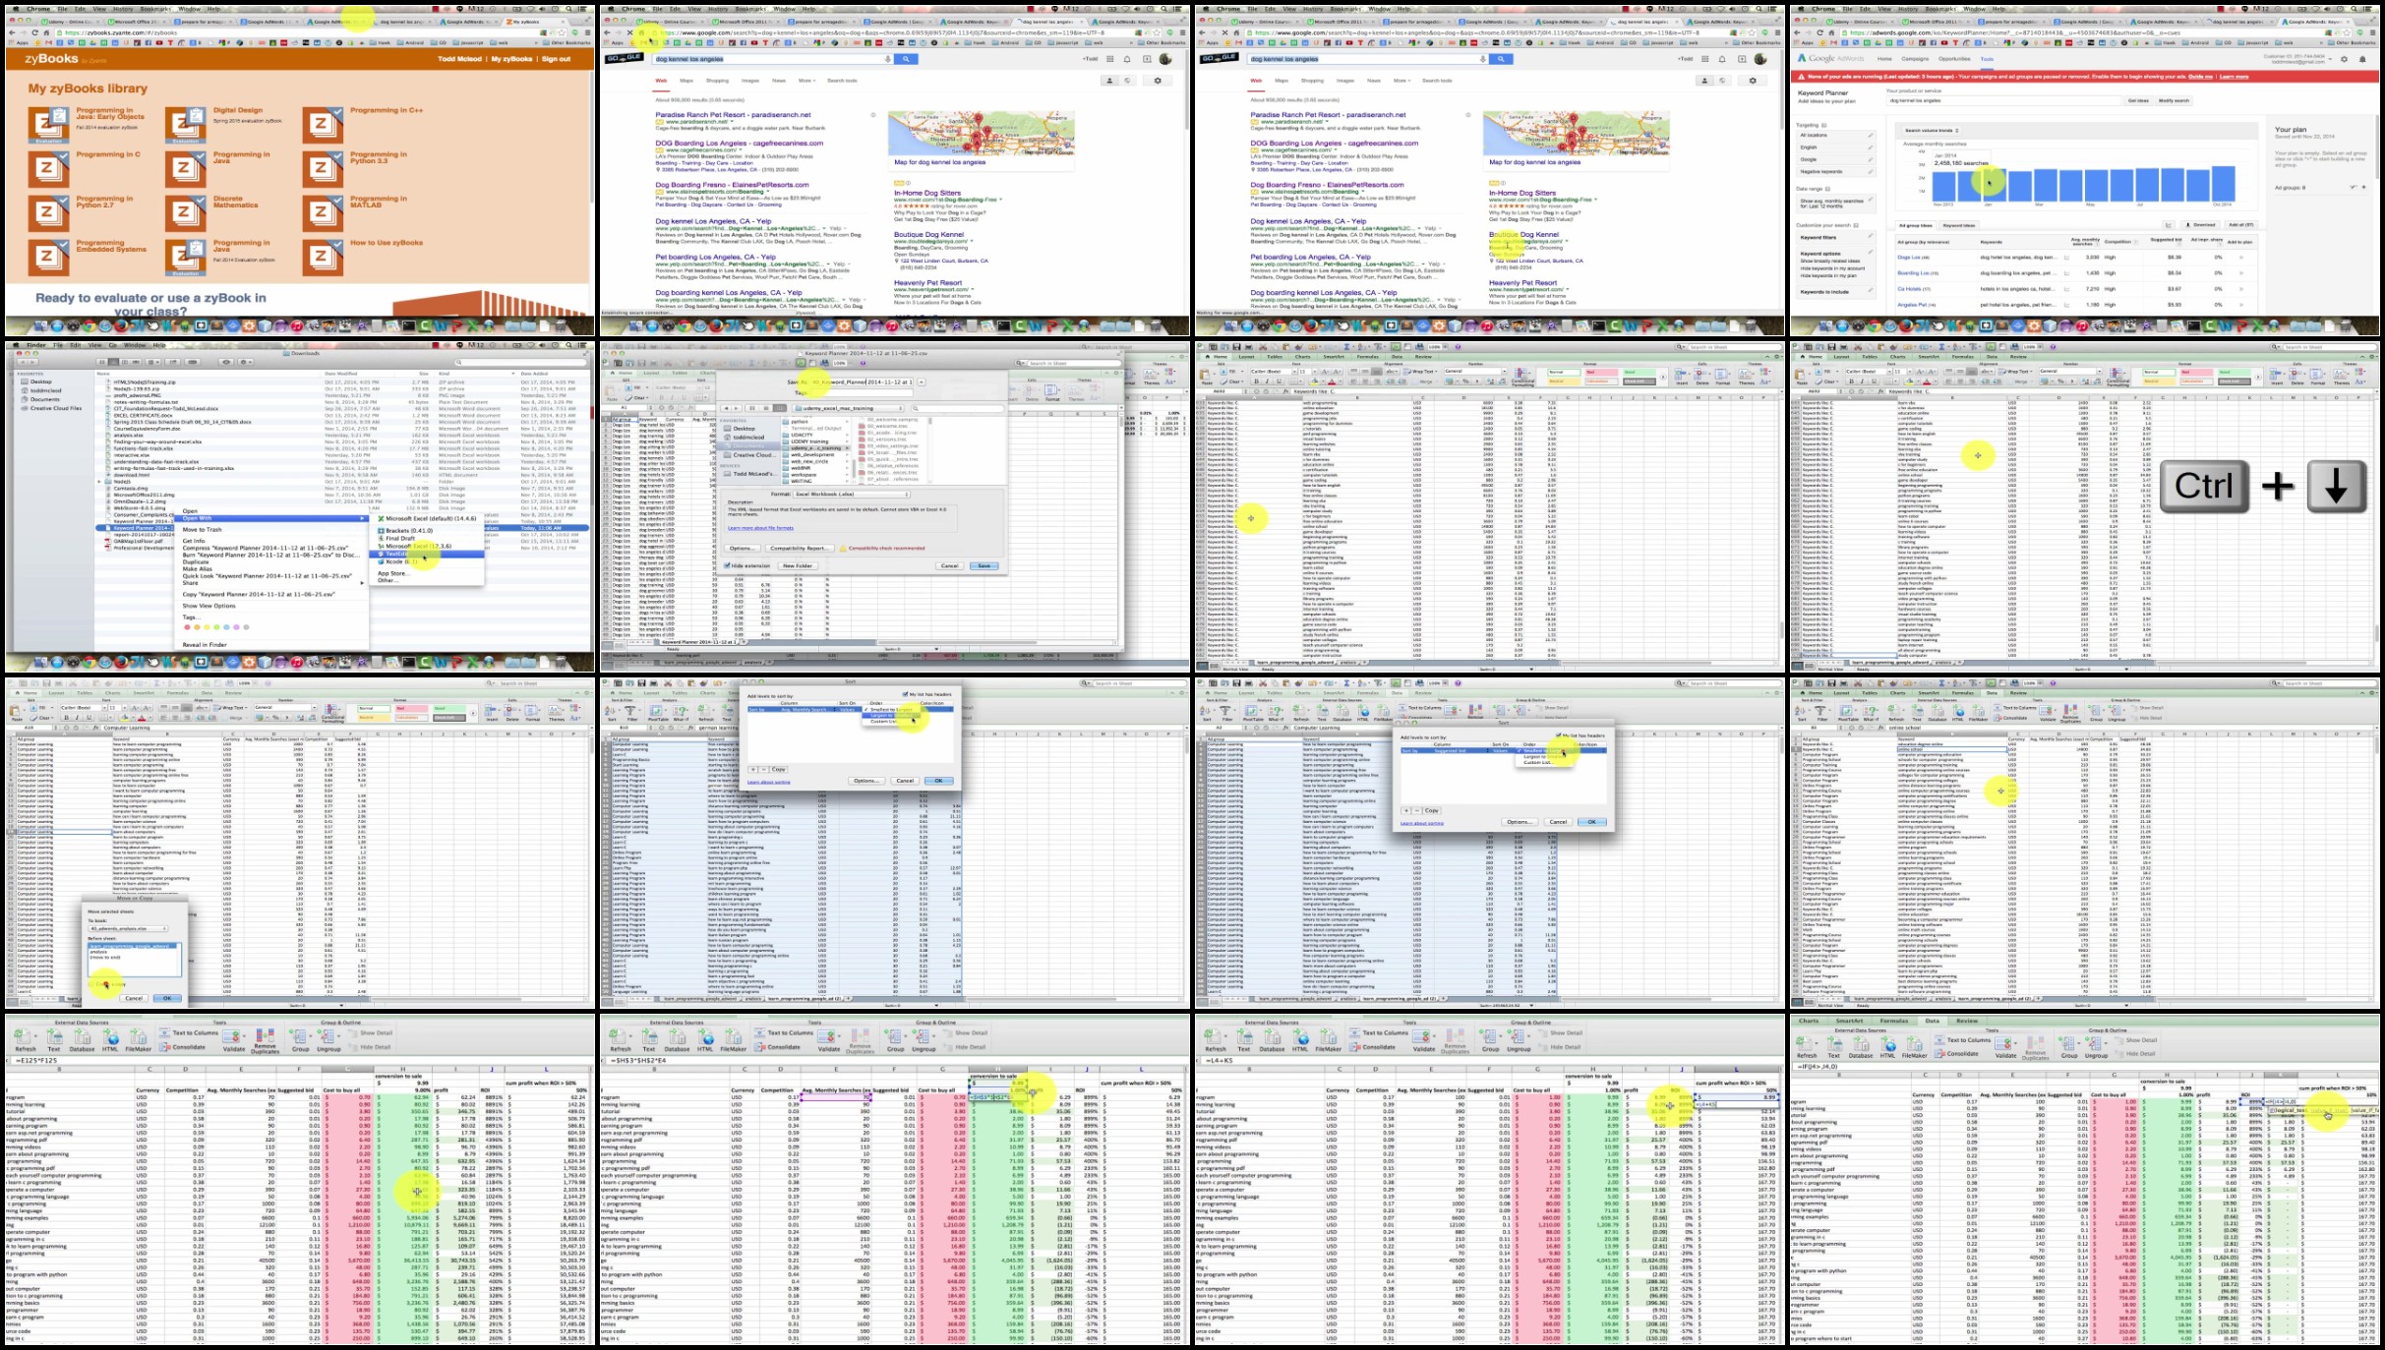2385x1350 pixels.
Task: Open the Search volume trends dropdown
Action: (x=1931, y=131)
